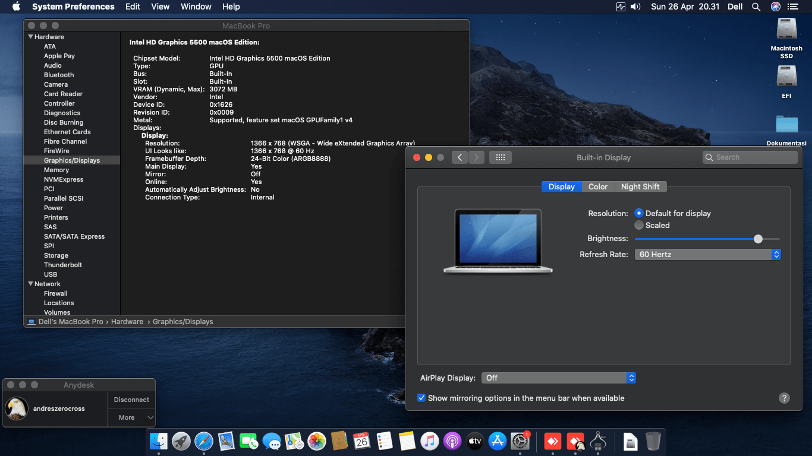Open the AirPlay Display dropdown
This screenshot has width=812, height=456.
click(559, 378)
